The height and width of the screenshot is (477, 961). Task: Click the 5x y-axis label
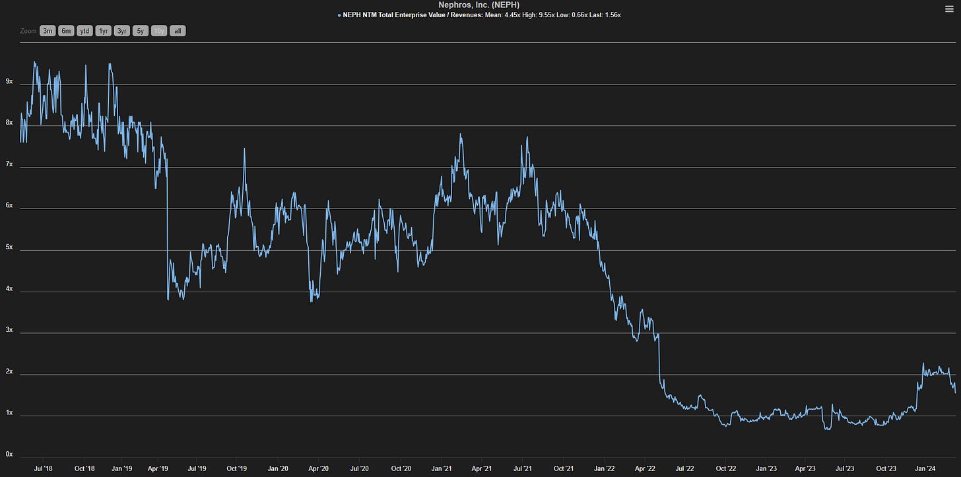9,247
